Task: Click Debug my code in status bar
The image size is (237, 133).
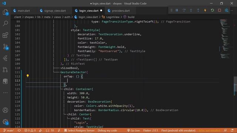Action: (x=107, y=130)
